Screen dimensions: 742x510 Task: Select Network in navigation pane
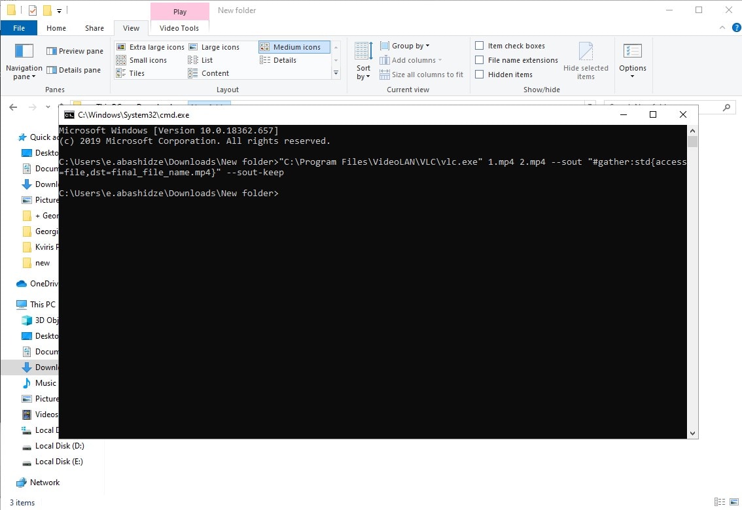(x=38, y=482)
